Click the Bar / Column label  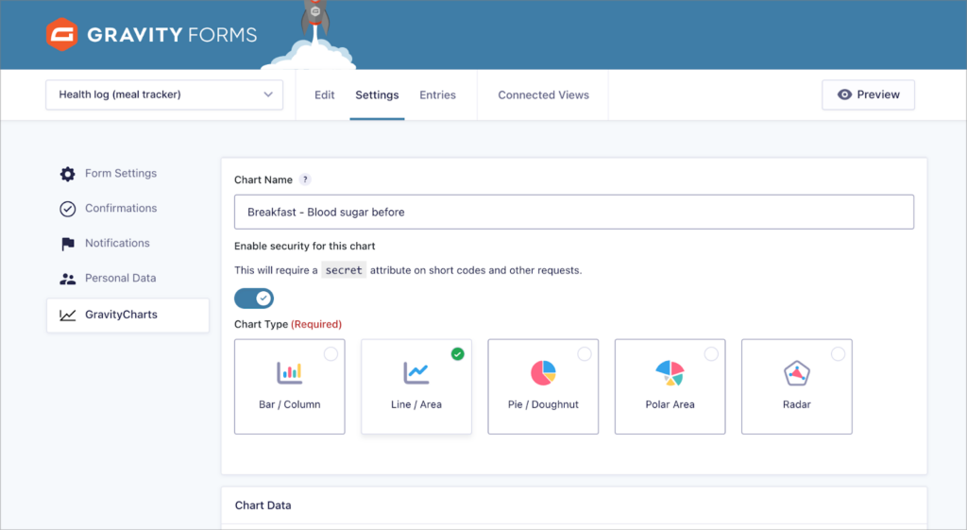[x=289, y=404]
